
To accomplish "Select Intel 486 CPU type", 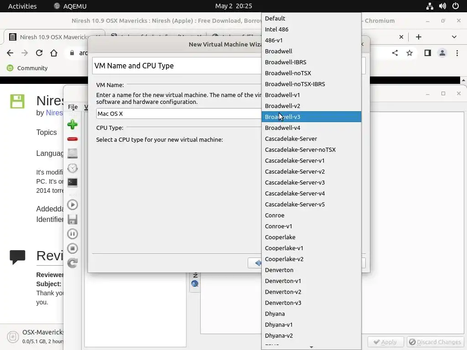I will tap(311, 29).
